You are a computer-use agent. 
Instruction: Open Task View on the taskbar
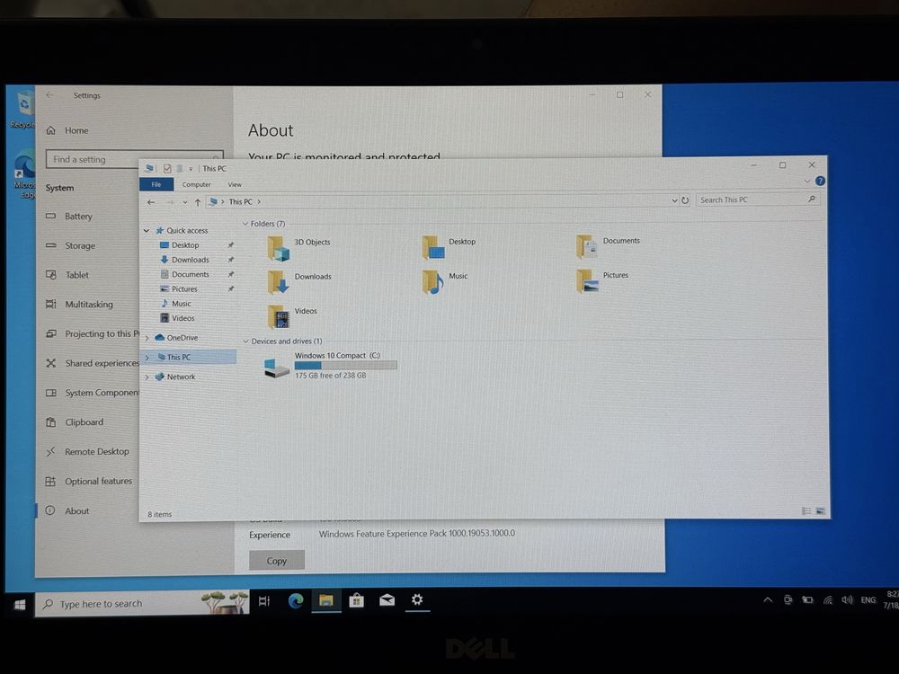(264, 600)
